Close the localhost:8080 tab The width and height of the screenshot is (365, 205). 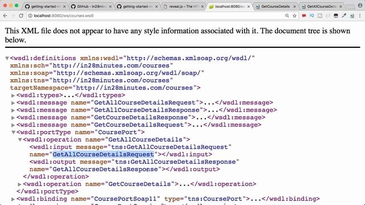[x=249, y=6]
